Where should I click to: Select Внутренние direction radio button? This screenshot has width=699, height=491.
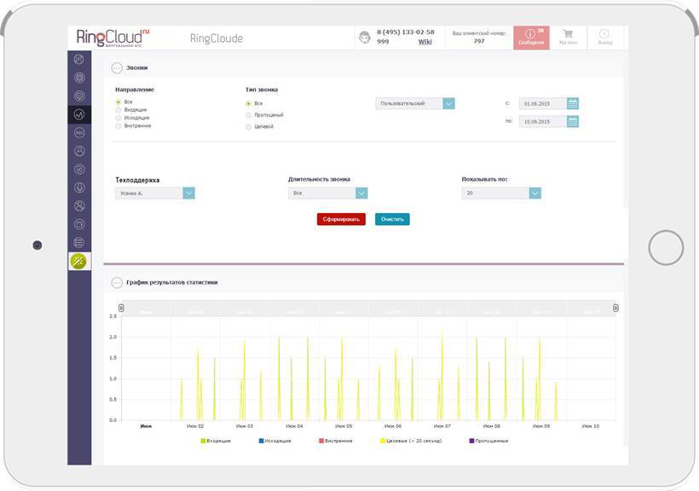[118, 126]
